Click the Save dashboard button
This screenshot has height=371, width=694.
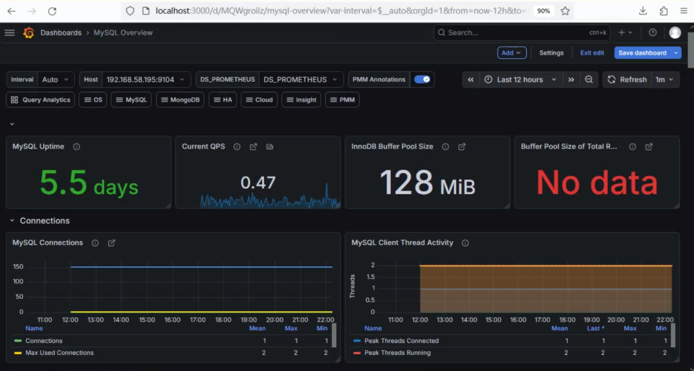pyautogui.click(x=642, y=53)
